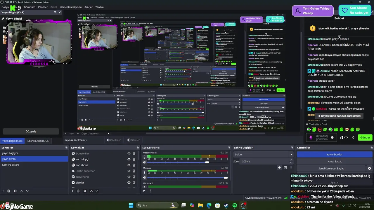Move source down in Kaynaklar list

click(x=97, y=191)
